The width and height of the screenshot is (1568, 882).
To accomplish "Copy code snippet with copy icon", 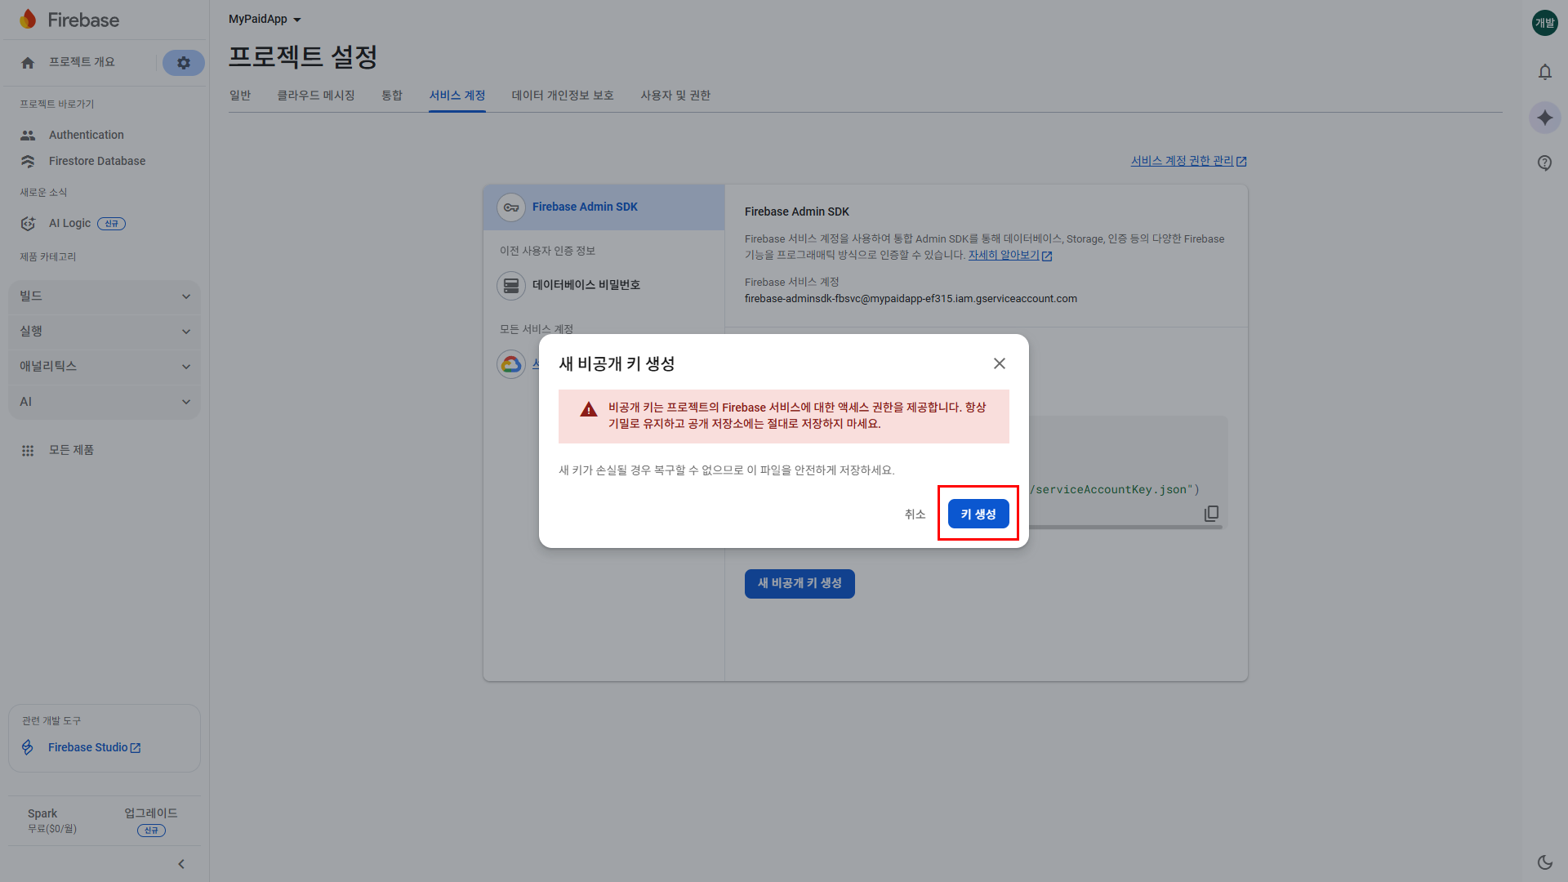I will (x=1211, y=513).
